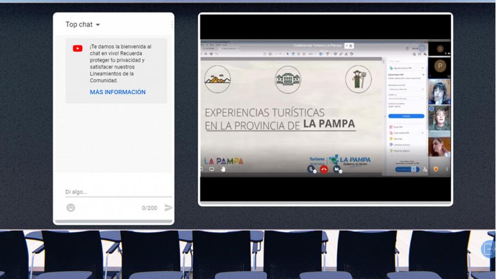Click the building circle icon on the slide
This screenshot has width=496, height=279.
(x=288, y=79)
